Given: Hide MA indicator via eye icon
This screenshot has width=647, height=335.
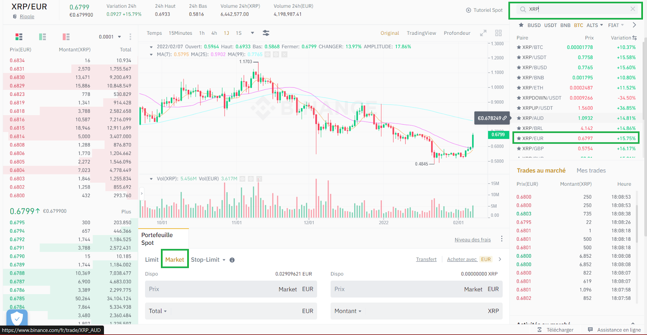Looking at the screenshot, I should [267, 54].
